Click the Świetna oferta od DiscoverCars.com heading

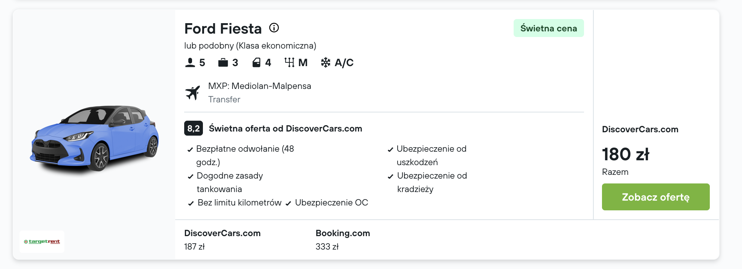(x=285, y=129)
